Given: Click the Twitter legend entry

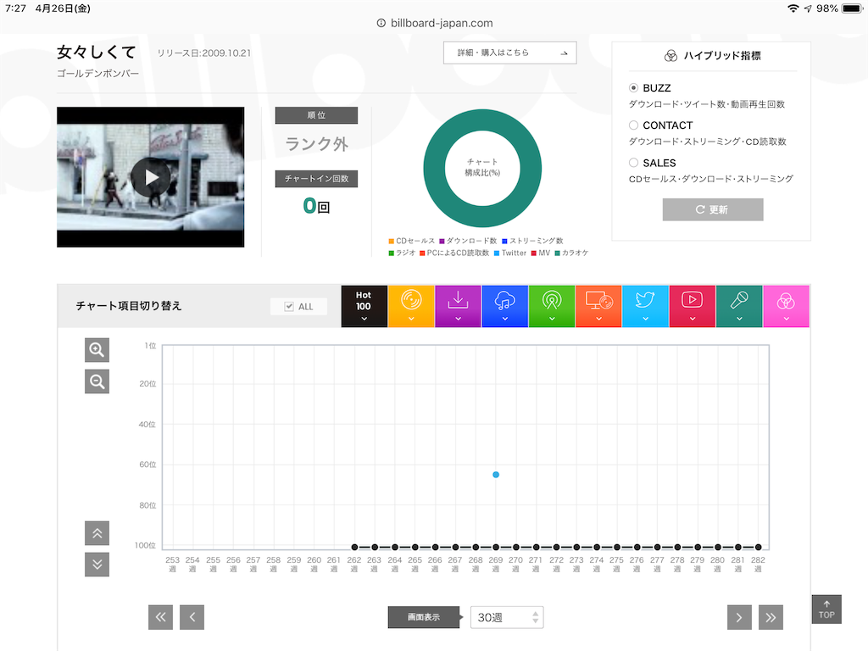Looking at the screenshot, I should (509, 253).
